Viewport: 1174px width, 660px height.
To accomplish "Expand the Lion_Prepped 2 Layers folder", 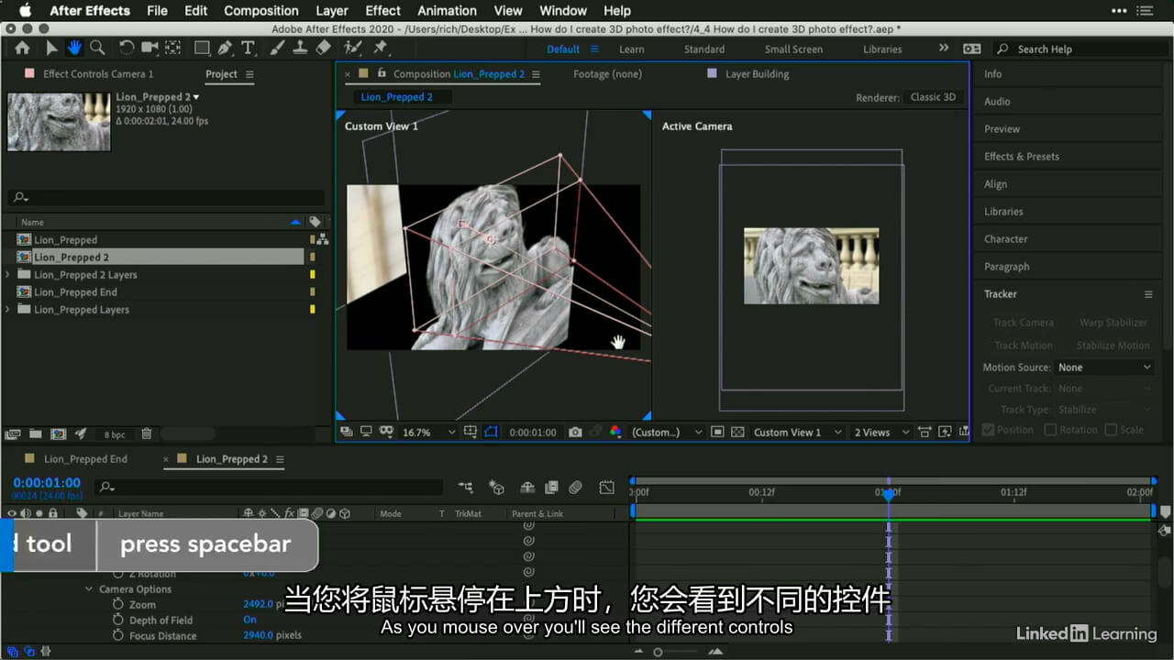I will click(8, 275).
